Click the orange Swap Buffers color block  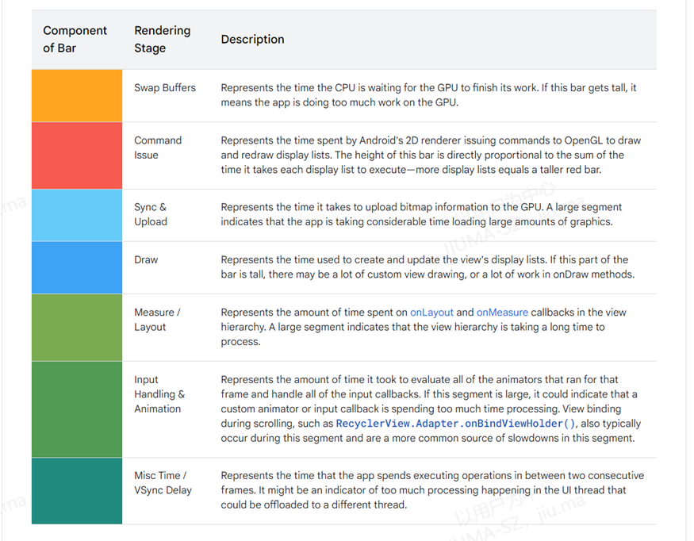[77, 96]
